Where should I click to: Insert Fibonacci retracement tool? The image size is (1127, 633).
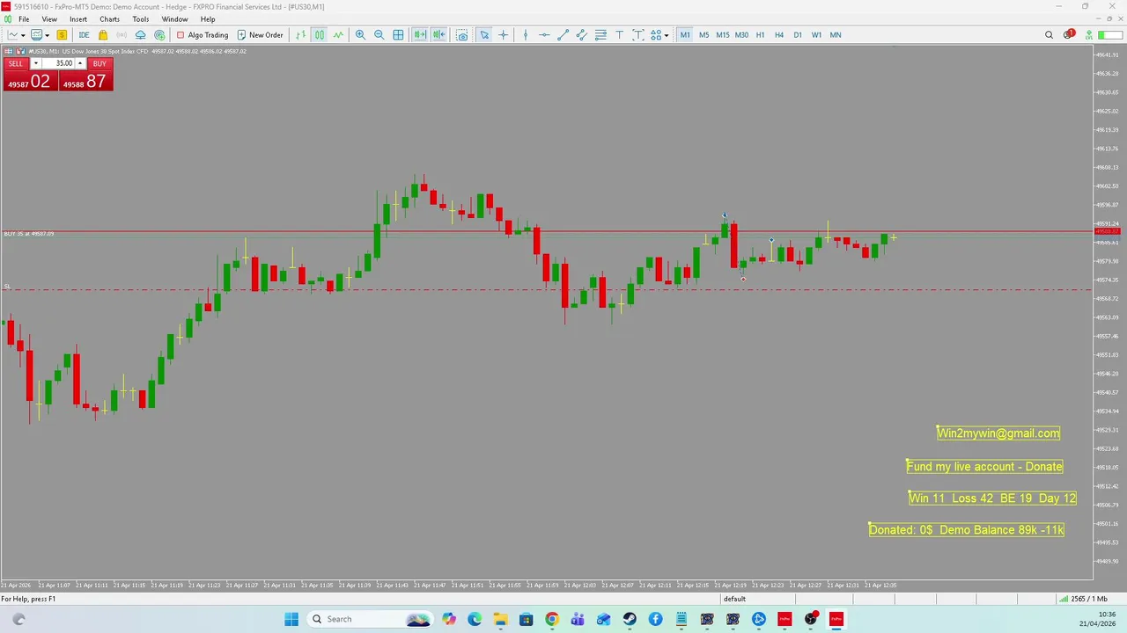[x=600, y=35]
